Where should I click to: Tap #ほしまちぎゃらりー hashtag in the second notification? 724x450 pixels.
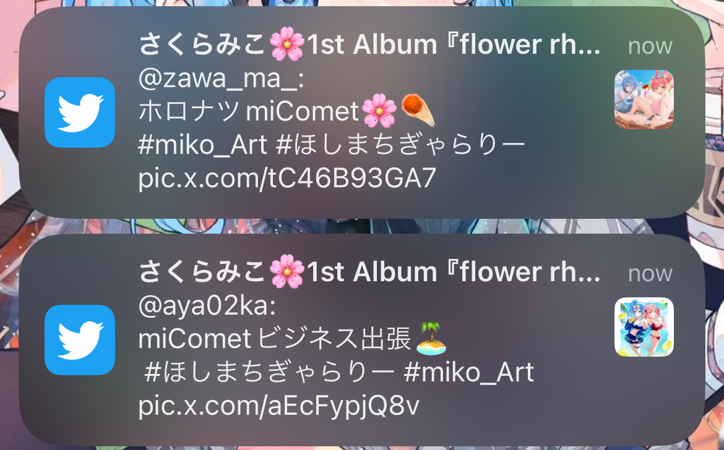pyautogui.click(x=269, y=373)
